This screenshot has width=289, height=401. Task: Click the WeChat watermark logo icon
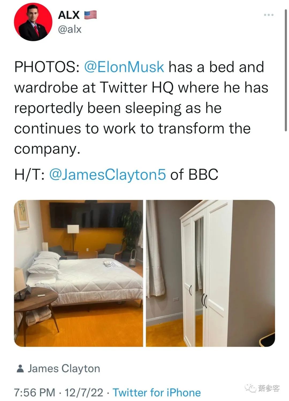251,388
